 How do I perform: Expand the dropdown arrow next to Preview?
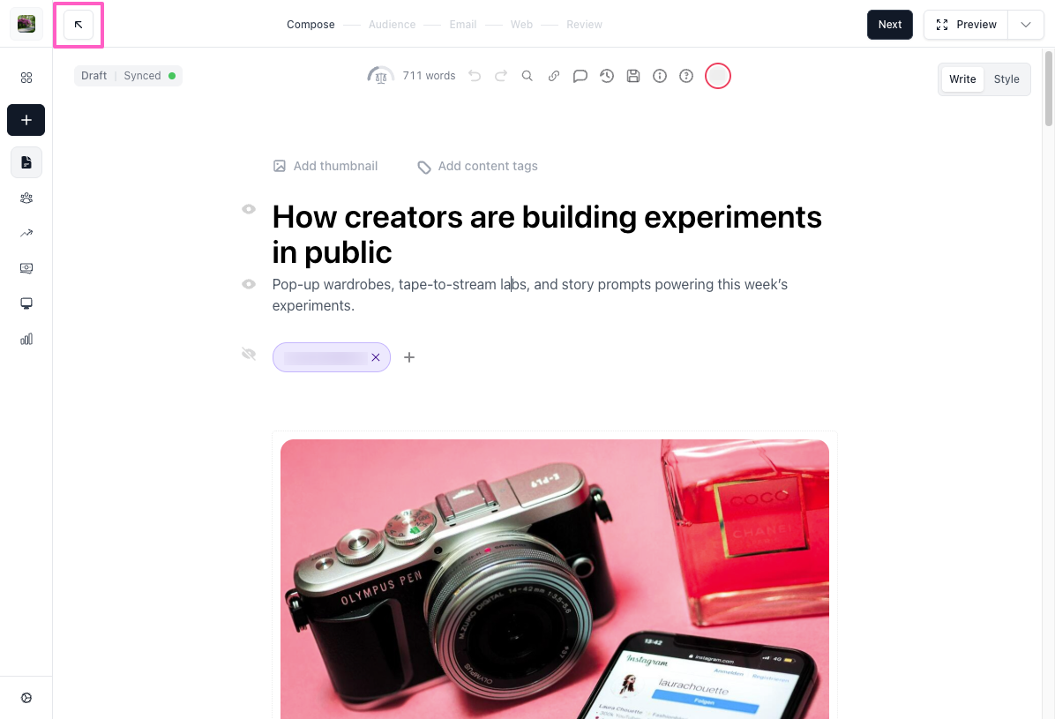pos(1026,25)
